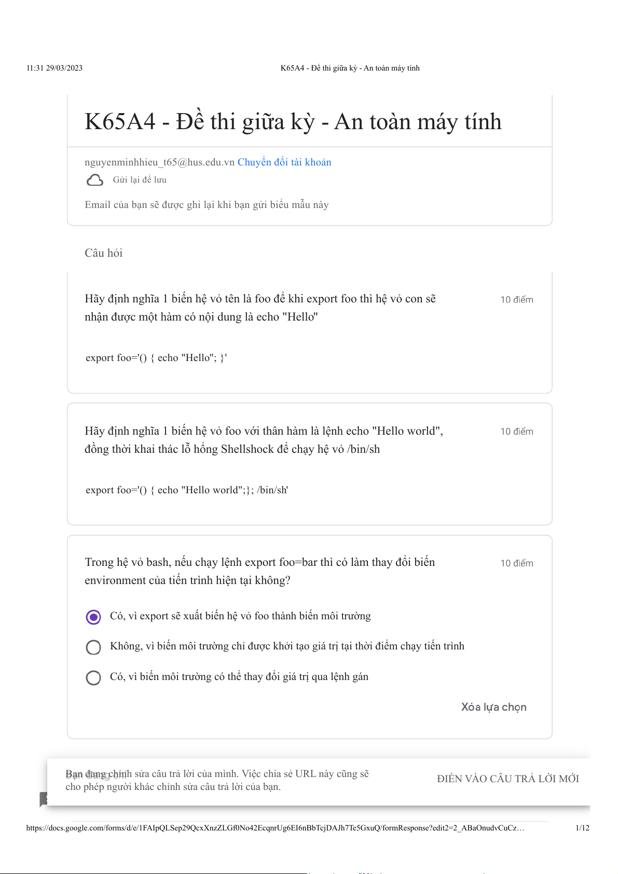618x874 pixels.
Task: Choose the "Không, vì biến môi trường" radio option
Action: pyautogui.click(x=93, y=647)
